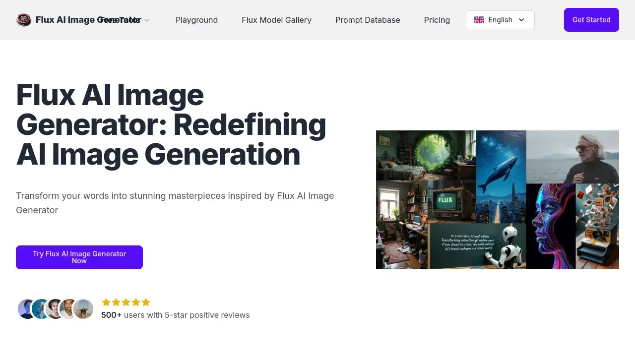Screen dimensions: 635x357
Task: Click the avatar with purple background
Action: (x=27, y=309)
